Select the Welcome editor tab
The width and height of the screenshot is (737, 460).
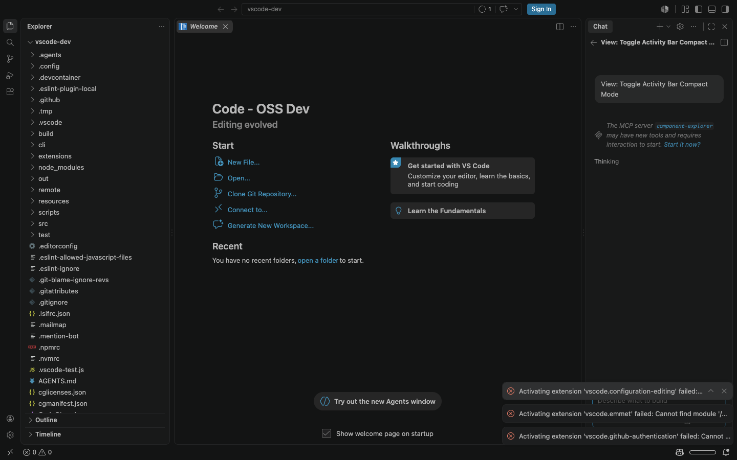[205, 27]
